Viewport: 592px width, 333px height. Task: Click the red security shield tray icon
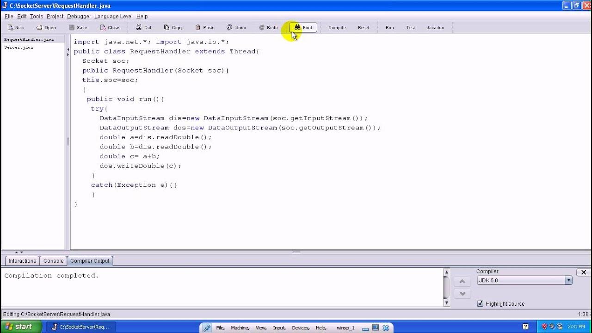pos(544,327)
